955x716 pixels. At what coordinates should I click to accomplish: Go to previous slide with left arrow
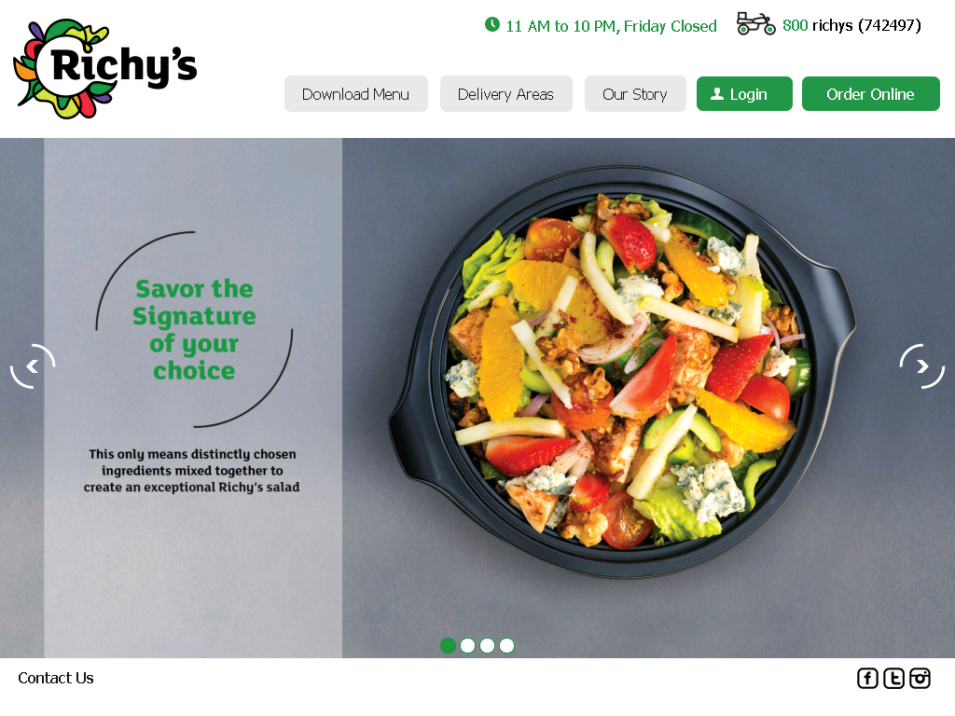click(33, 365)
